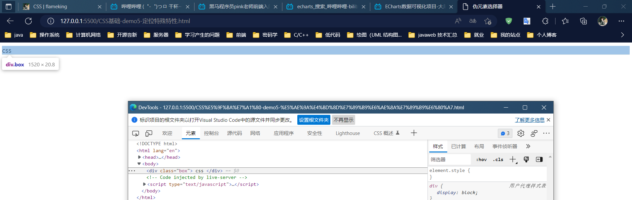632x200 pixels.
Task: Open the user profile avatar
Action: 603,21
